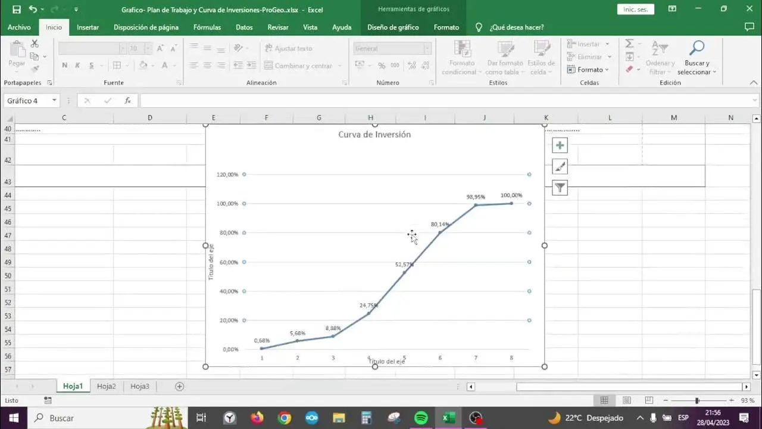
Task: Select column header D
Action: click(x=149, y=118)
